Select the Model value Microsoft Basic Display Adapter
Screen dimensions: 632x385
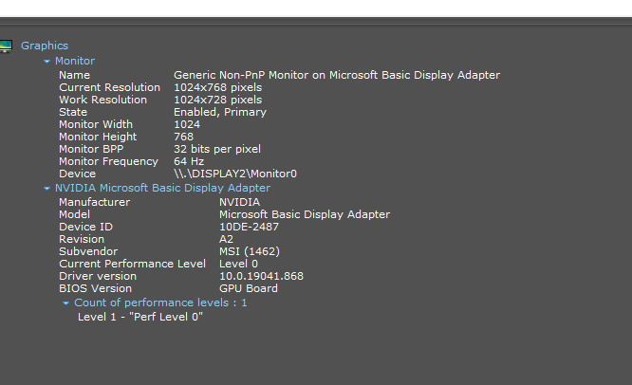coord(305,214)
